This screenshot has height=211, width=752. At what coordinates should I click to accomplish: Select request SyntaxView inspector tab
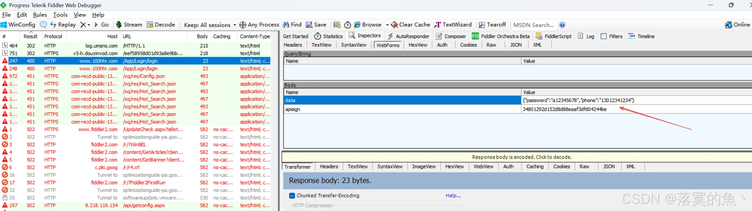pos(354,45)
